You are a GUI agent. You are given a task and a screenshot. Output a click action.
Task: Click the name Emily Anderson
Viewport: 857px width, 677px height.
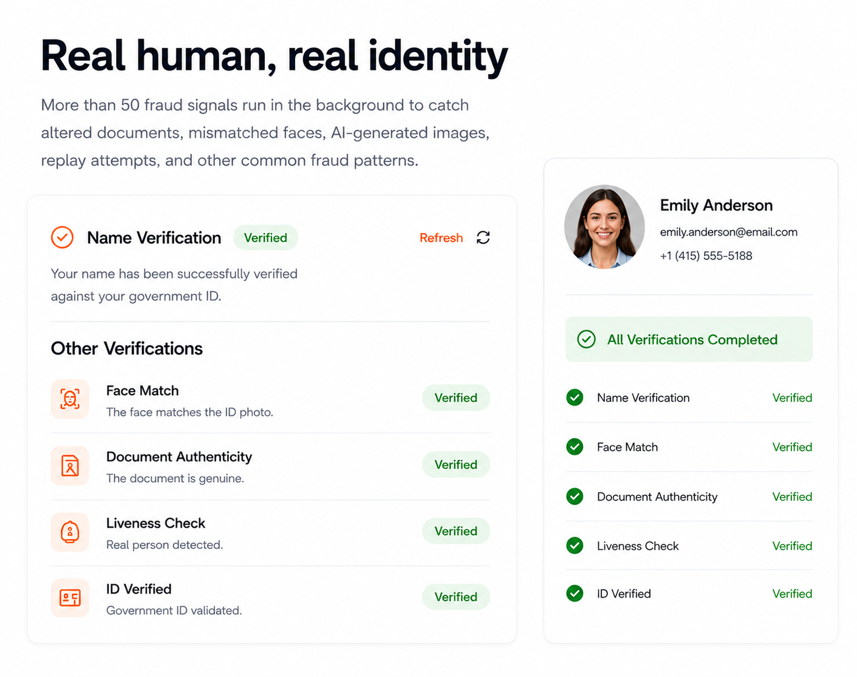[x=716, y=205]
